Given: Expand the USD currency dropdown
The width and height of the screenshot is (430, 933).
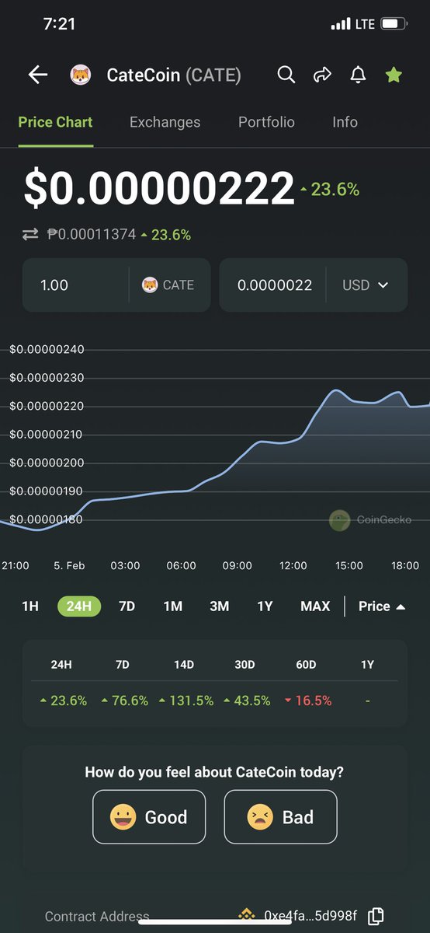Looking at the screenshot, I should pyautogui.click(x=366, y=285).
